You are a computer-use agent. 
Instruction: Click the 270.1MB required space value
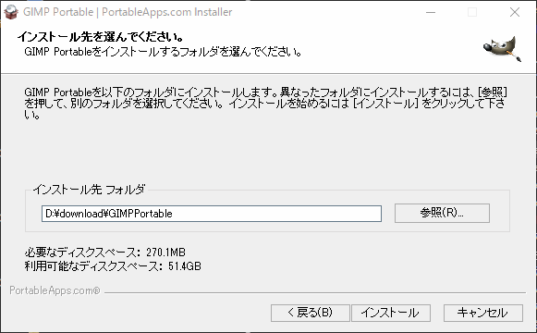click(x=165, y=253)
